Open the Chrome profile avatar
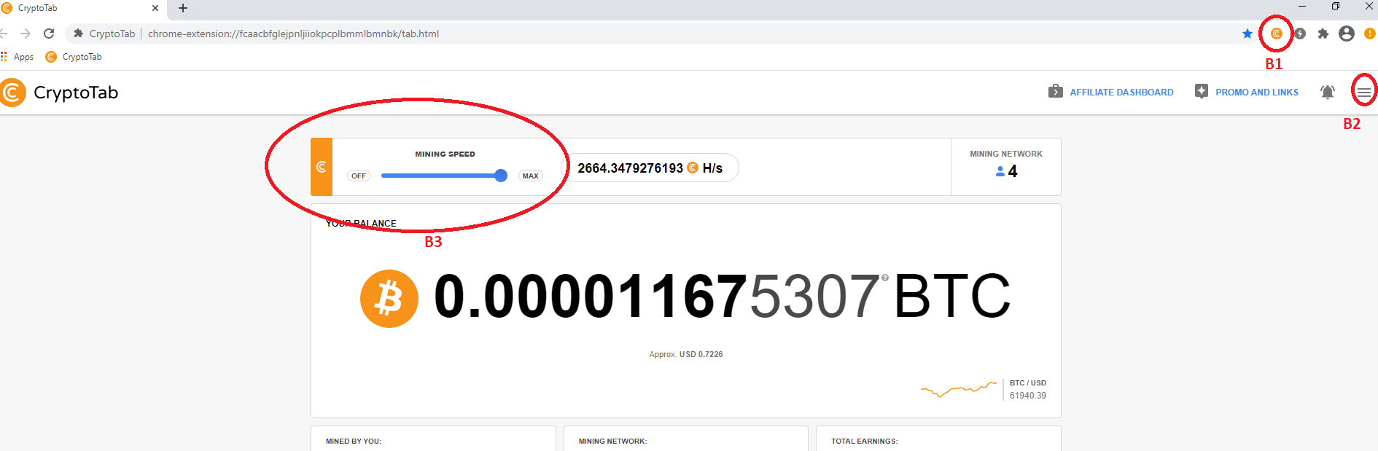Image resolution: width=1378 pixels, height=451 pixels. click(x=1347, y=34)
